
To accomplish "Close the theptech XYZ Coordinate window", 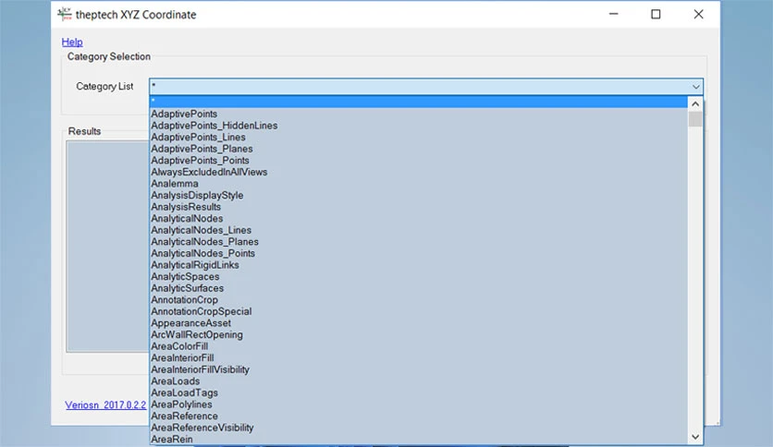I will point(698,14).
